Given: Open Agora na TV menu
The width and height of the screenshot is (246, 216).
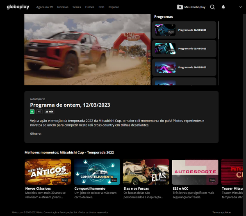Looking at the screenshot, I should [x=44, y=7].
